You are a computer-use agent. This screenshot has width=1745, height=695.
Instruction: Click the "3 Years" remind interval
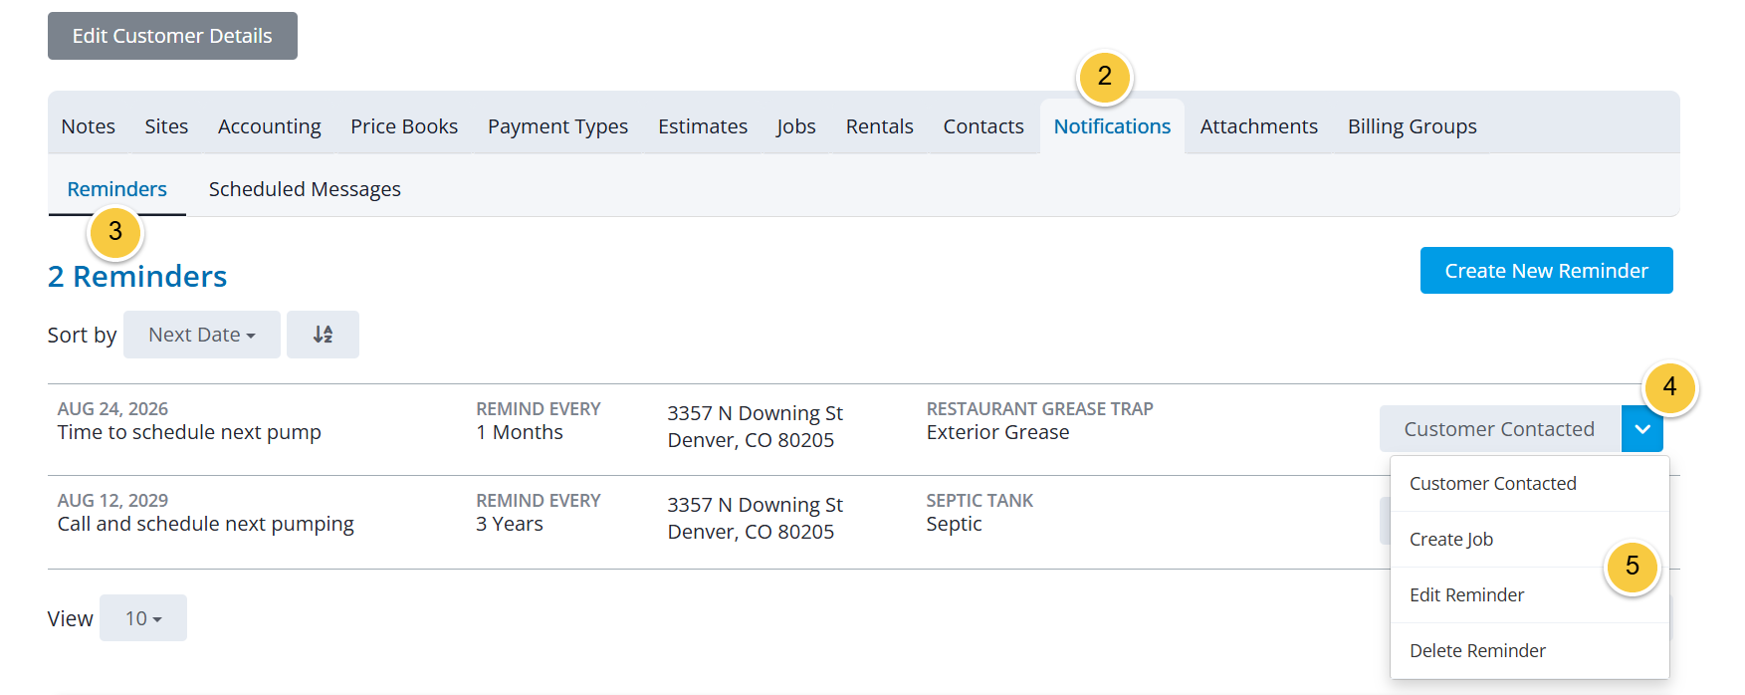tap(510, 524)
